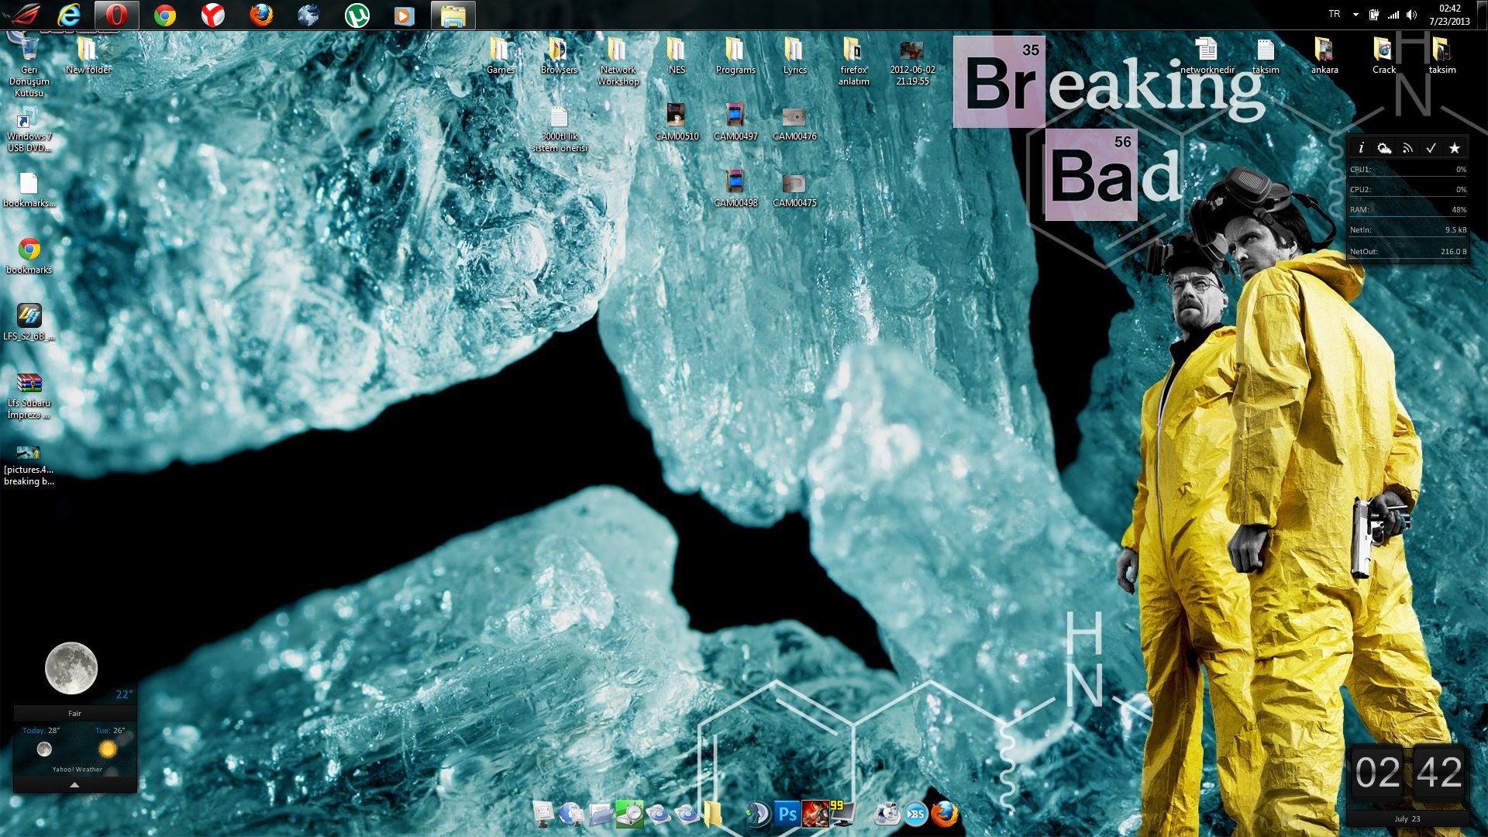The width and height of the screenshot is (1488, 837).
Task: Select 3000tl lik sistem önerisi document
Action: [559, 129]
